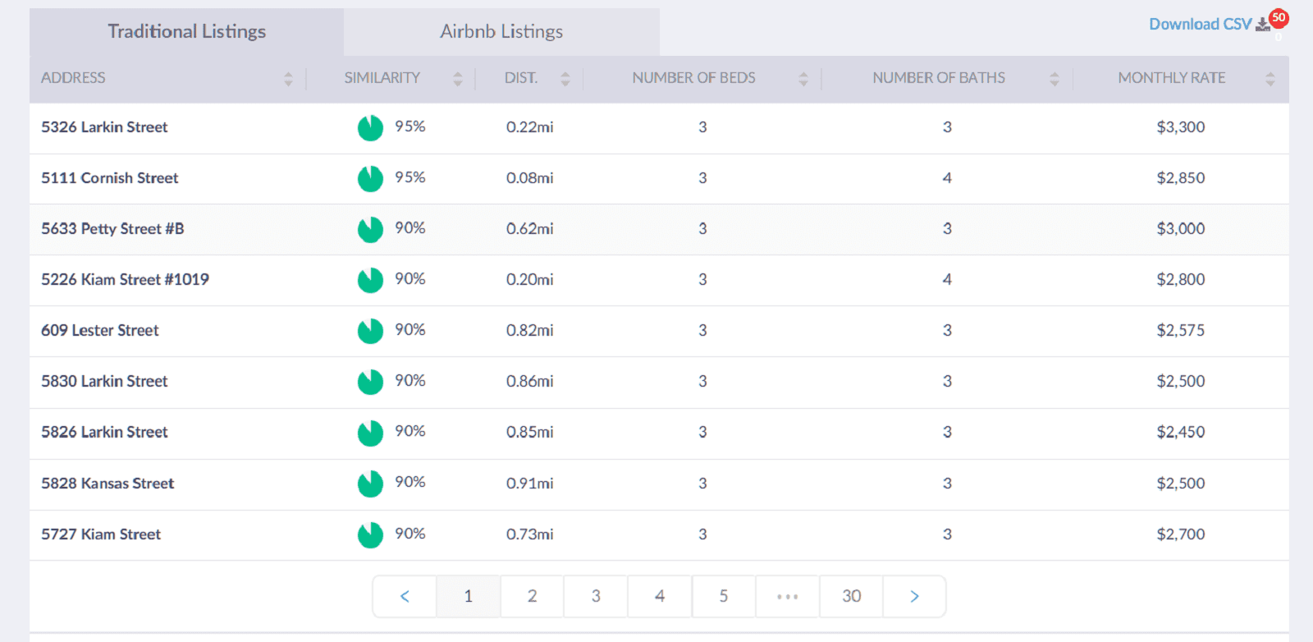The image size is (1313, 642).
Task: Click similarity pie icon for 5727 Kiam Street
Action: (x=370, y=534)
